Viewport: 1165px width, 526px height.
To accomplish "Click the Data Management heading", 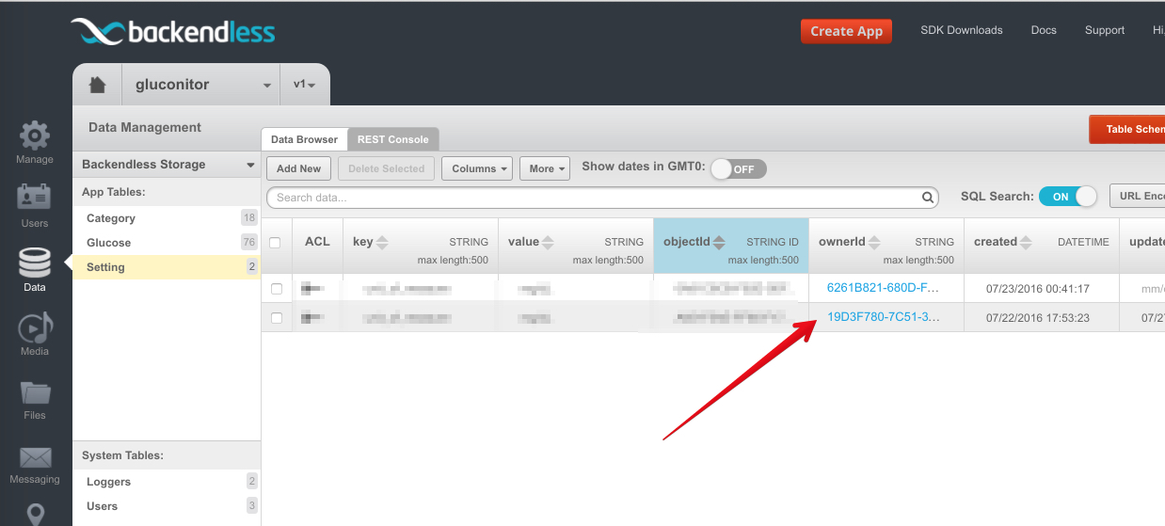I will pos(145,128).
